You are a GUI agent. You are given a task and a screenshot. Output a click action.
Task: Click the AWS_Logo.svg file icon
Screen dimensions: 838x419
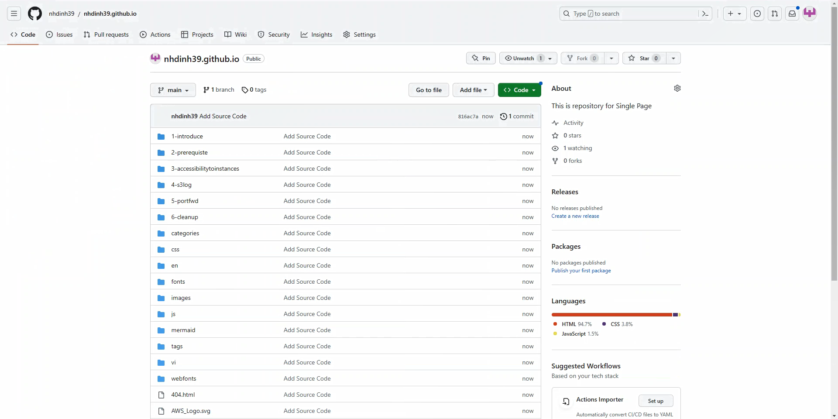[161, 411]
